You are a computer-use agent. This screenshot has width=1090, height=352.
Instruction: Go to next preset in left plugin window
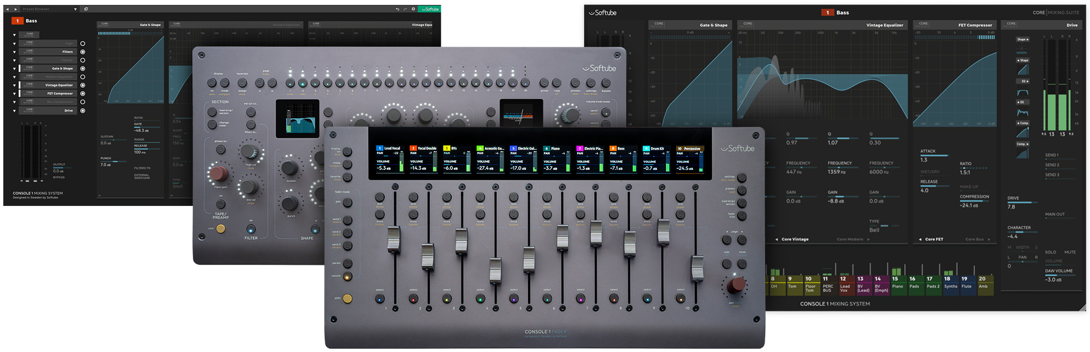pyautogui.click(x=15, y=9)
